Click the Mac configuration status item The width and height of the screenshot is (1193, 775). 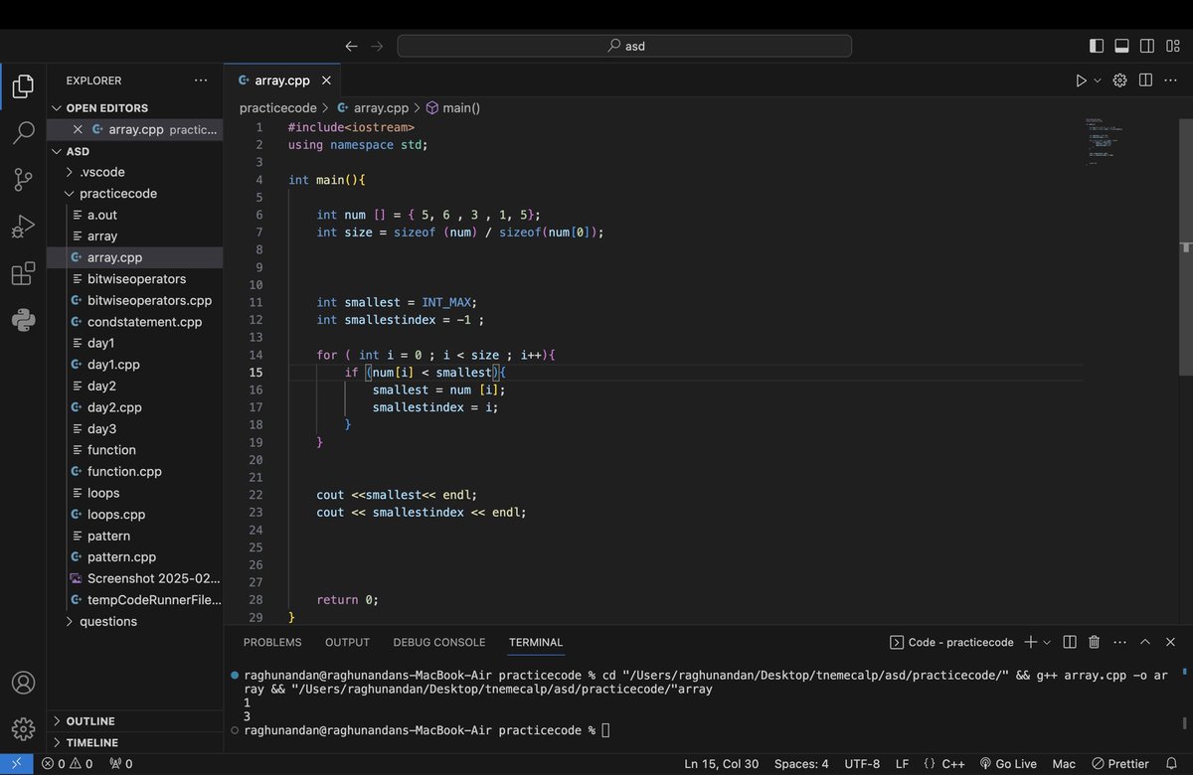point(1064,764)
